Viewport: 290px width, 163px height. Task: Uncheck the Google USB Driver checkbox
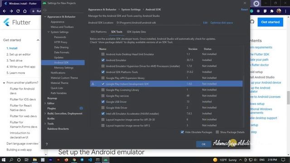point(103,101)
